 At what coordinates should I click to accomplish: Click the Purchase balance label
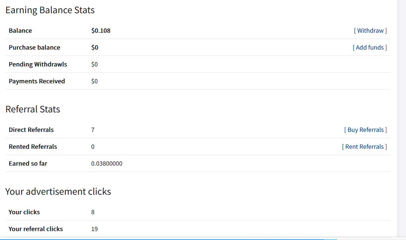click(x=34, y=48)
